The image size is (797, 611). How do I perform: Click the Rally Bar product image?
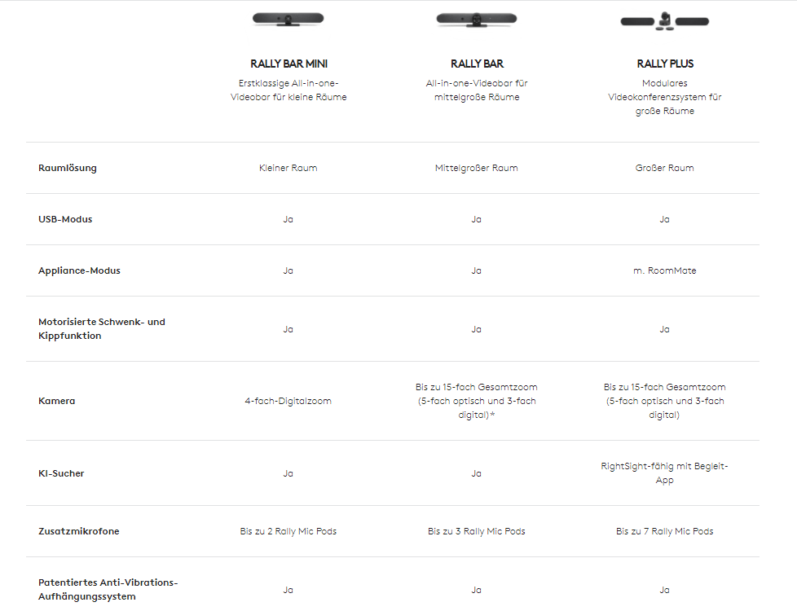(476, 19)
